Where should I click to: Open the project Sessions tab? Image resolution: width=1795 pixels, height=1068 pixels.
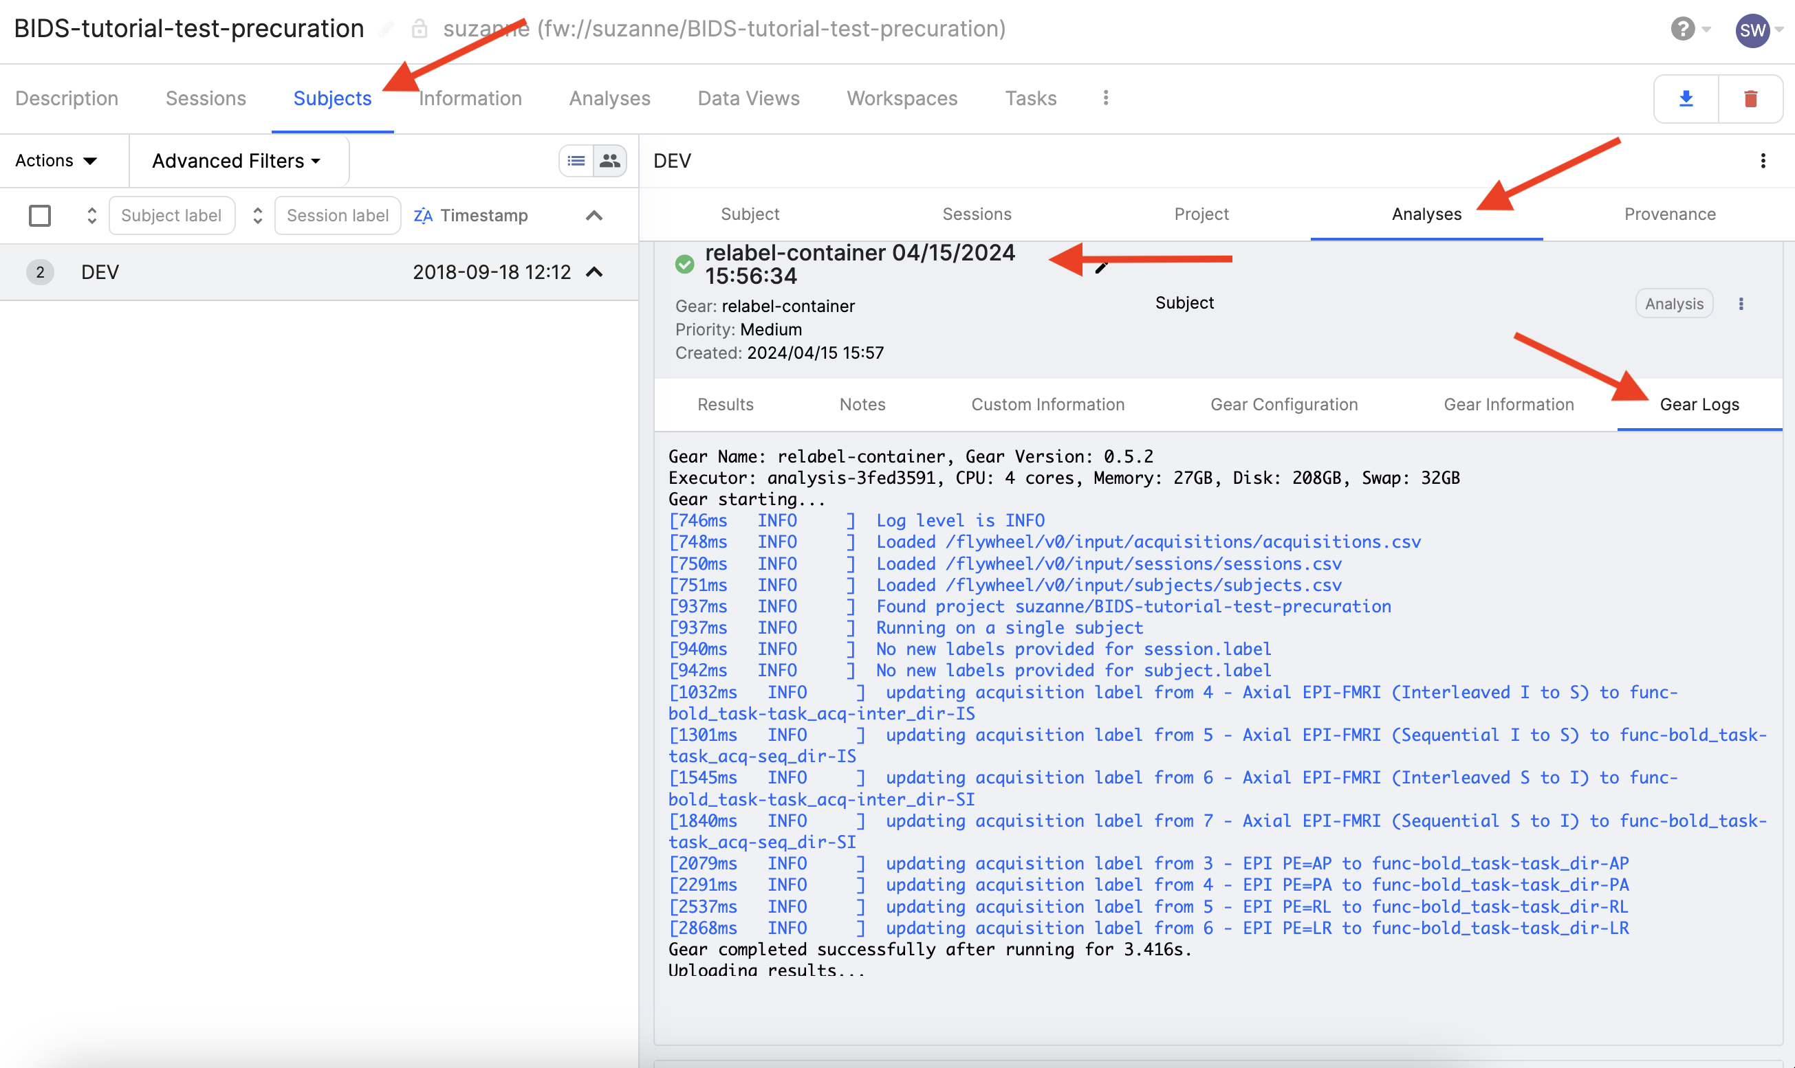(x=206, y=98)
